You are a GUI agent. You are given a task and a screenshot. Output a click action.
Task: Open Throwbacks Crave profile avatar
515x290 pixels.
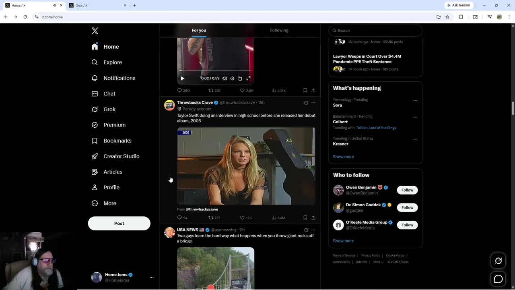click(x=169, y=106)
